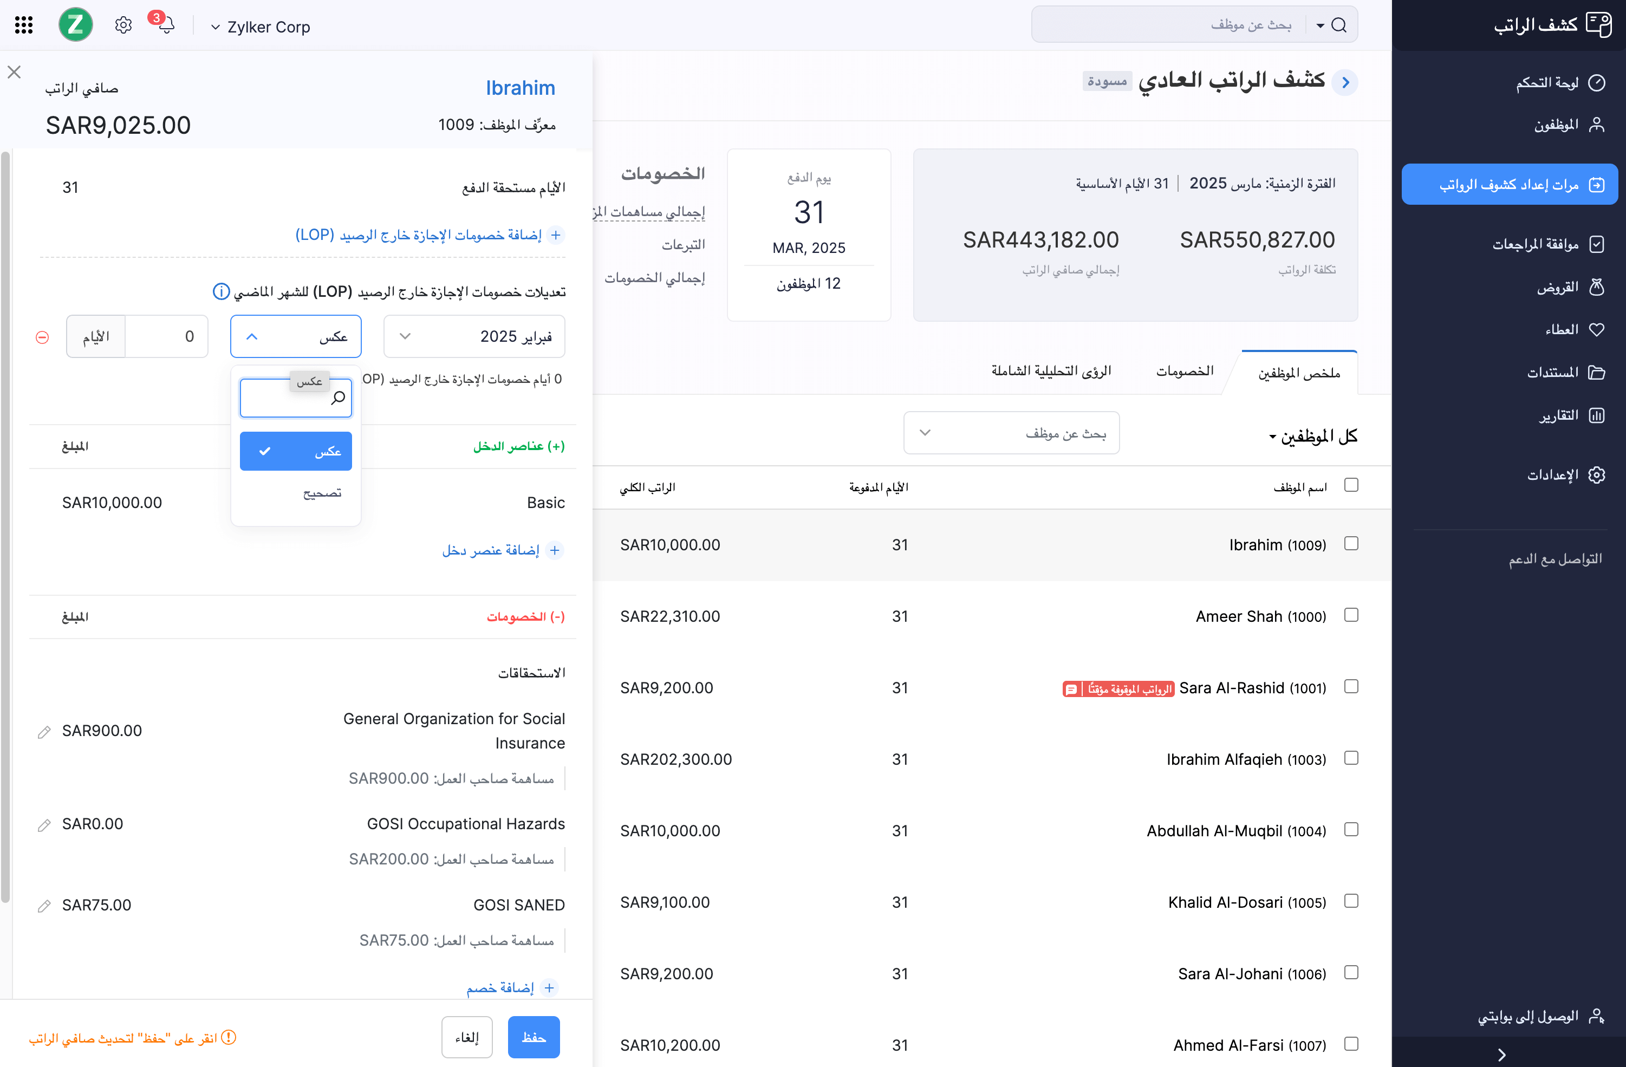Tick the checkbox for Ameer Shah
Viewport: 1626px width, 1067px height.
click(x=1351, y=615)
